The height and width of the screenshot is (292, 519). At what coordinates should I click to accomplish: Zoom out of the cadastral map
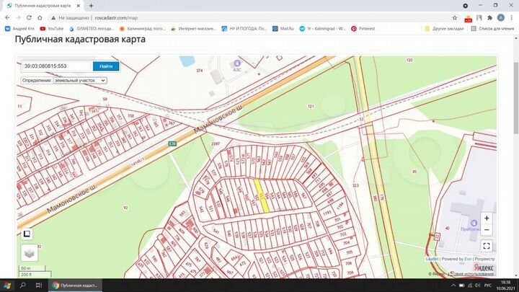click(487, 230)
